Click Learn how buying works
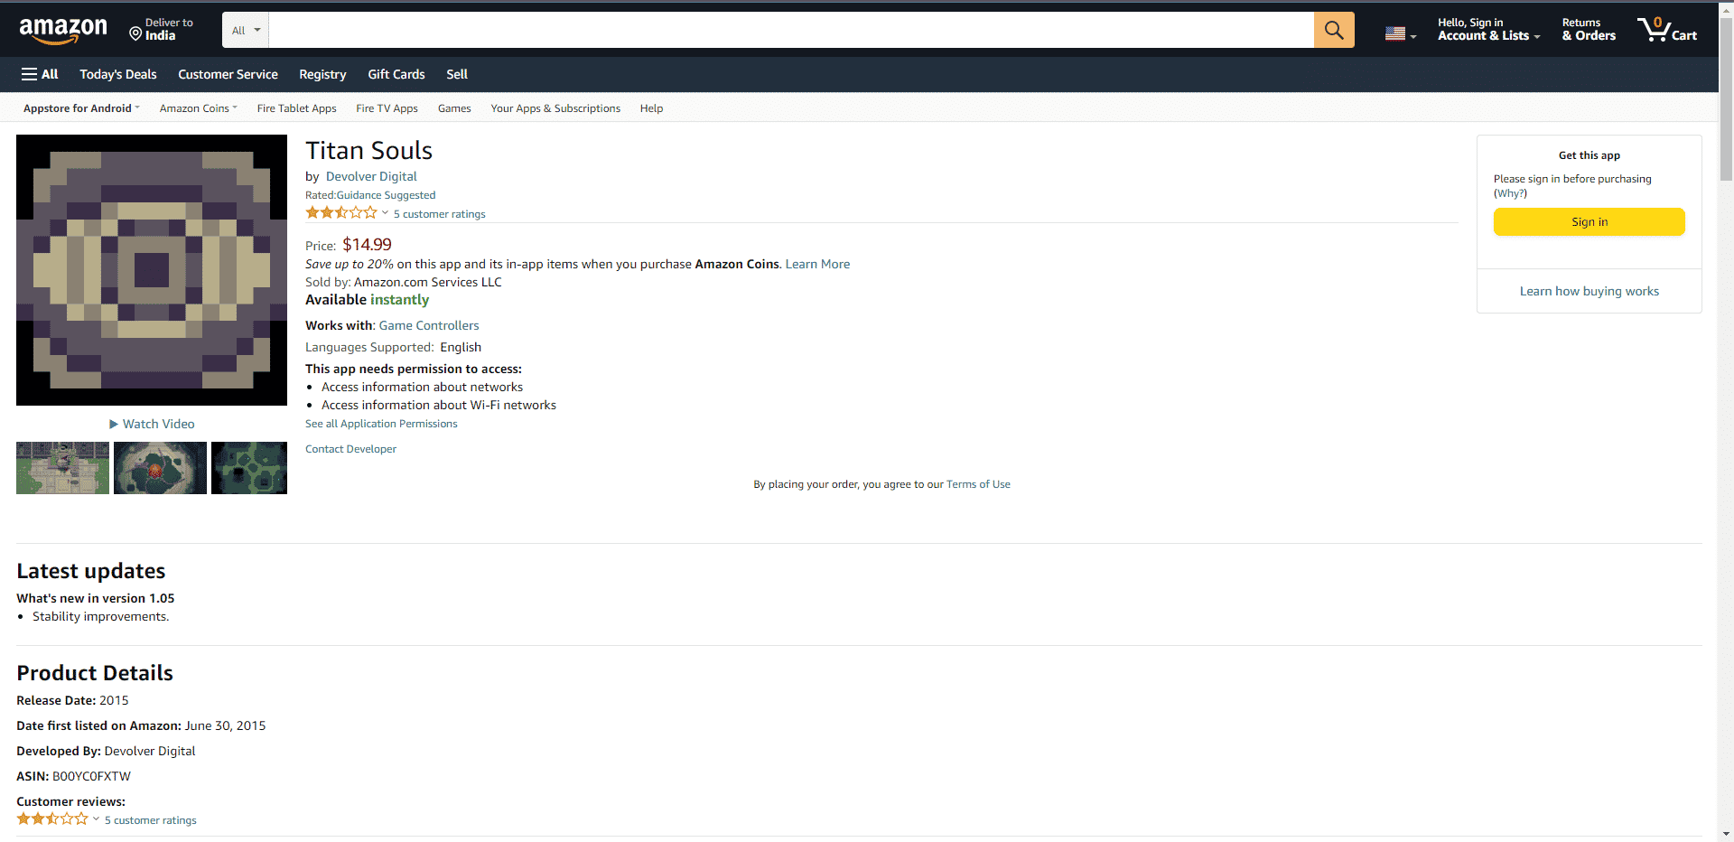 [x=1589, y=291]
